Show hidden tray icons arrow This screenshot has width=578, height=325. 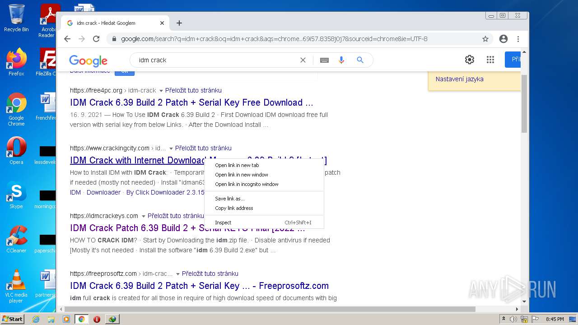tap(503, 319)
